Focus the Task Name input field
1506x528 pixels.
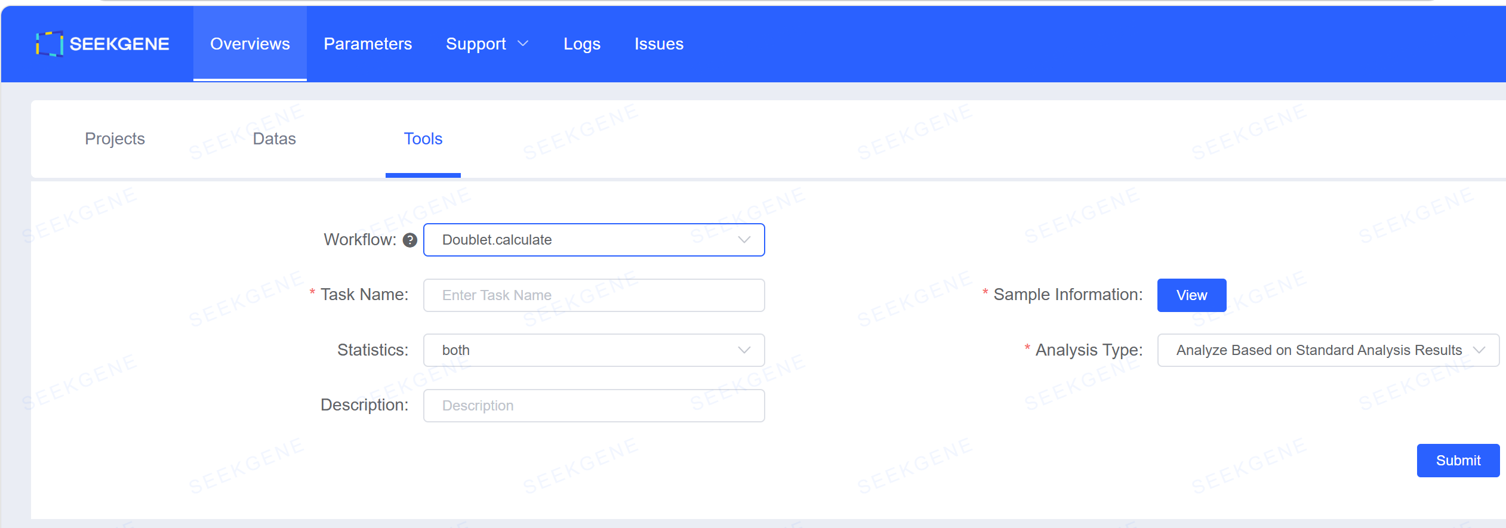(594, 295)
